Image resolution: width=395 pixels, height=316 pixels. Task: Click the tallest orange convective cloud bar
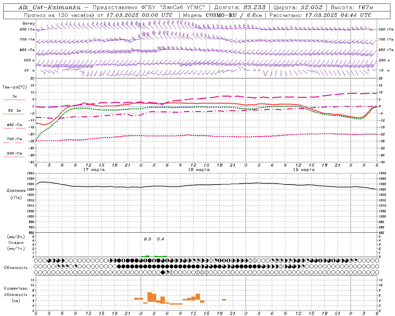point(150,297)
